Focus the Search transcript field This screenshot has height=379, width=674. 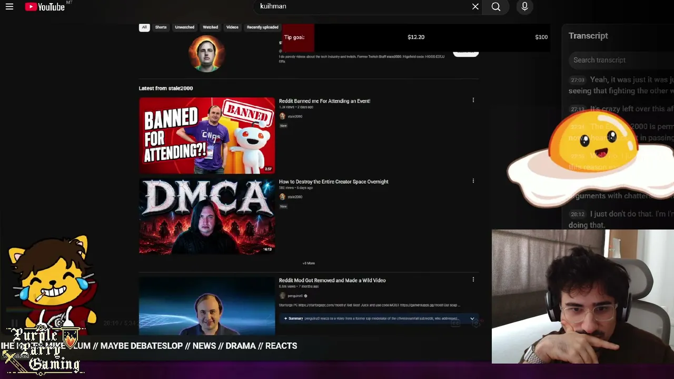(x=621, y=60)
